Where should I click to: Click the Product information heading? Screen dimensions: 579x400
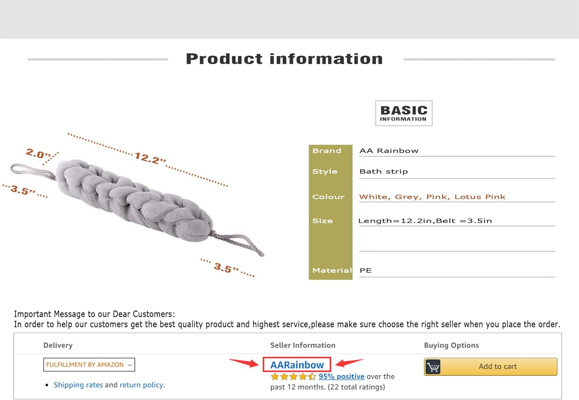[x=284, y=59]
